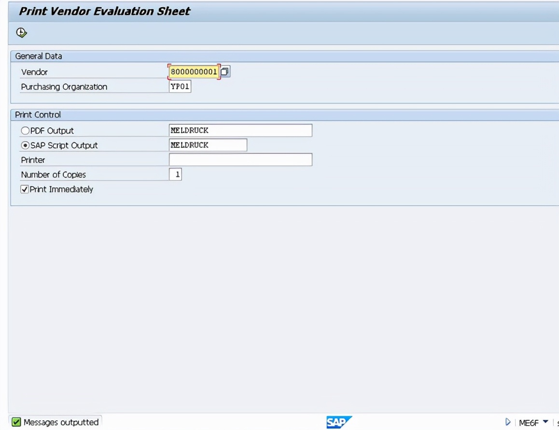Click the expand arrow in the status bar
559x430 pixels.
click(507, 422)
